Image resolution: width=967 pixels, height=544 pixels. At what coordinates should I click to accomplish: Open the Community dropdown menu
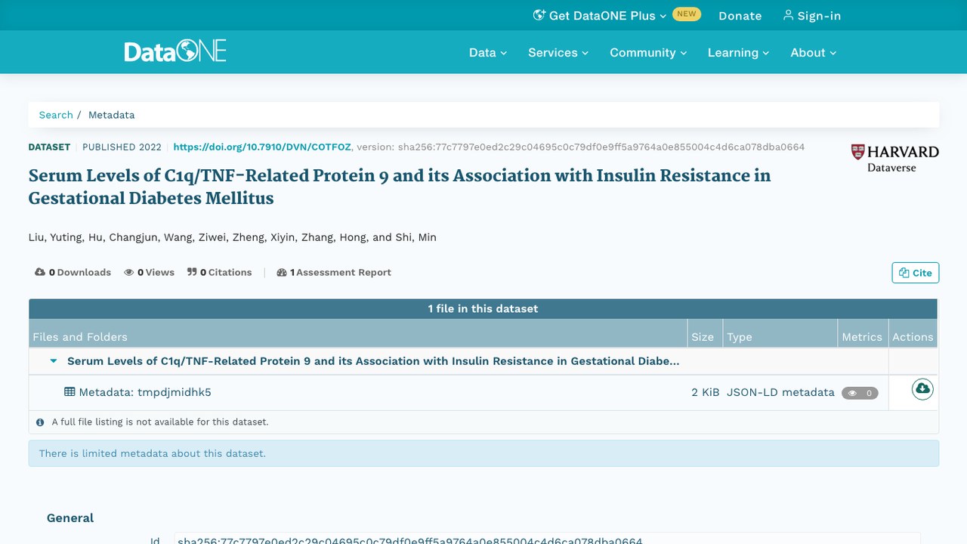[648, 53]
